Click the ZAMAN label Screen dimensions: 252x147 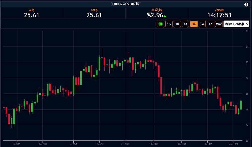tap(219, 10)
